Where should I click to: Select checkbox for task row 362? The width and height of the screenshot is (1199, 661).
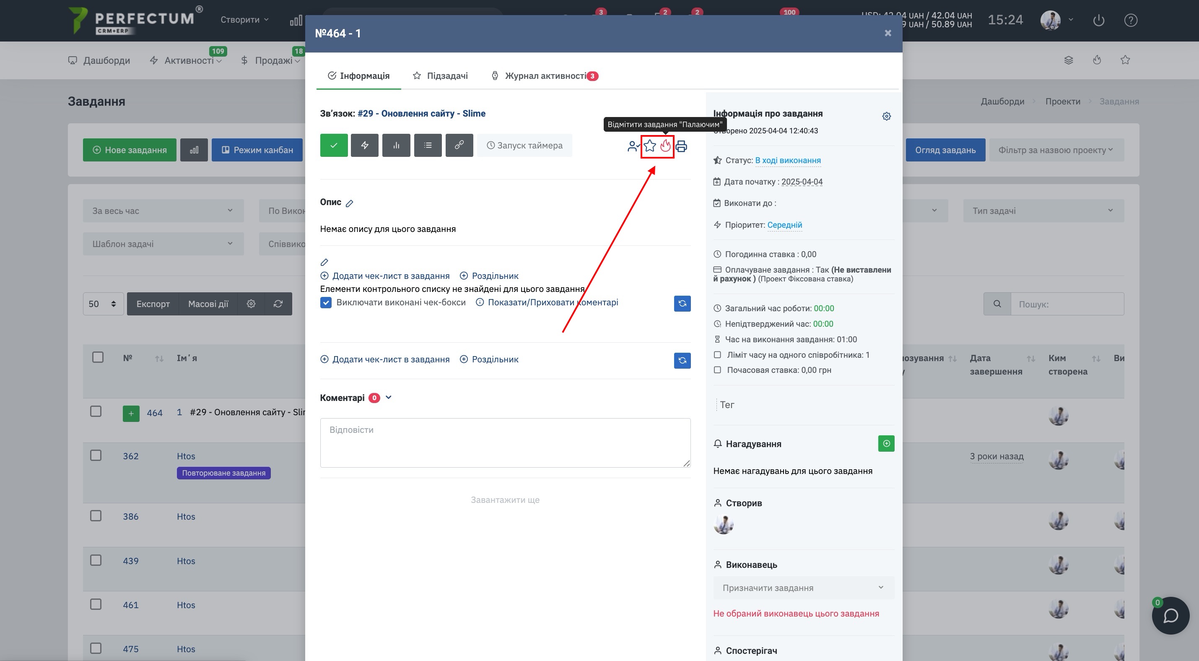(96, 455)
